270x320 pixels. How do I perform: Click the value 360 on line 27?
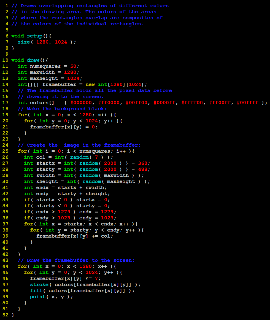[142, 163]
